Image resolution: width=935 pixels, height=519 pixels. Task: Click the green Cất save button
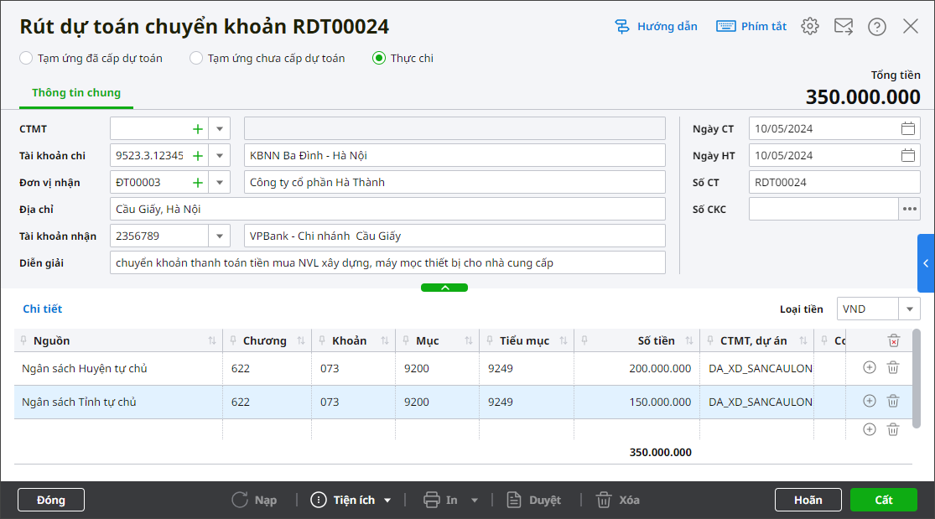point(883,500)
